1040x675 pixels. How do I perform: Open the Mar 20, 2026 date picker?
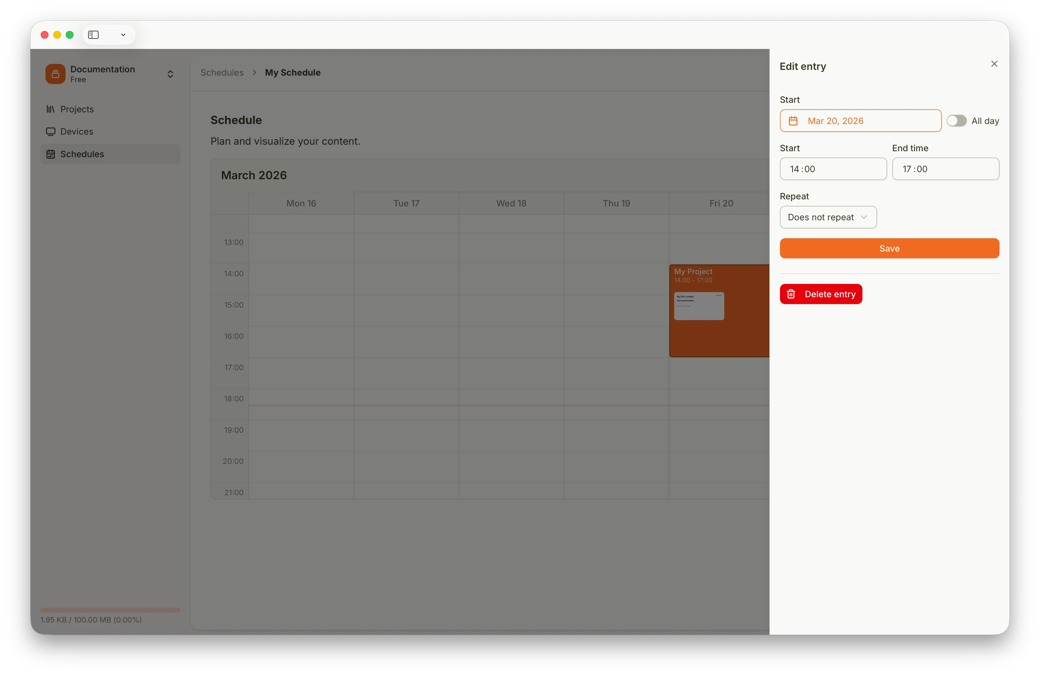tap(860, 121)
